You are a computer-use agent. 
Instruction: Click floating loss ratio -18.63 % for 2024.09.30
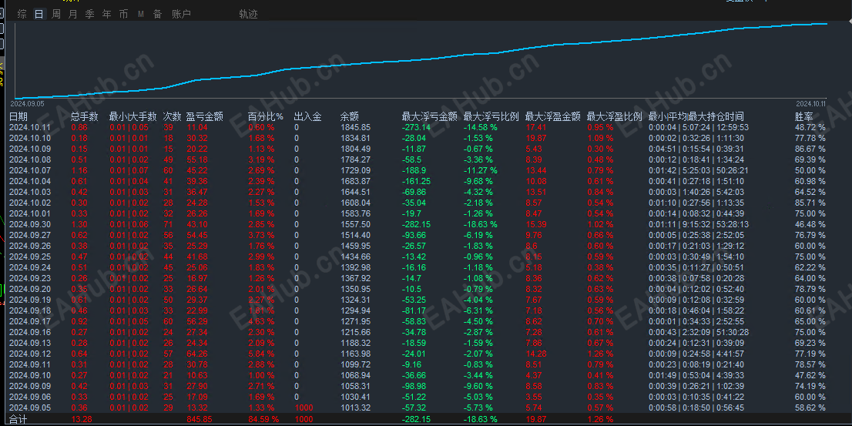tap(481, 224)
